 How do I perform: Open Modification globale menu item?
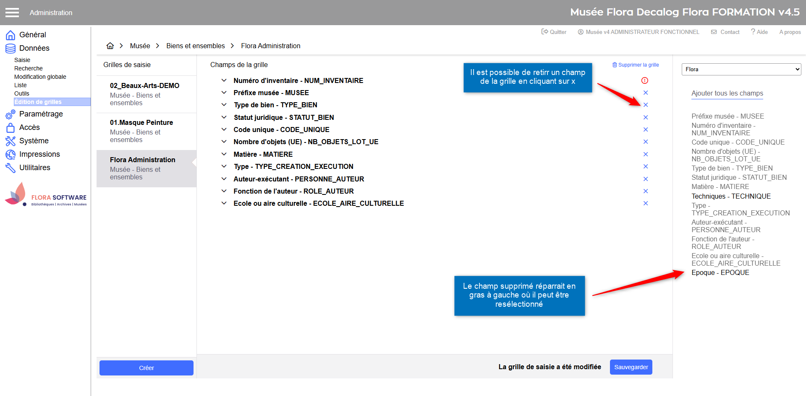tap(40, 77)
